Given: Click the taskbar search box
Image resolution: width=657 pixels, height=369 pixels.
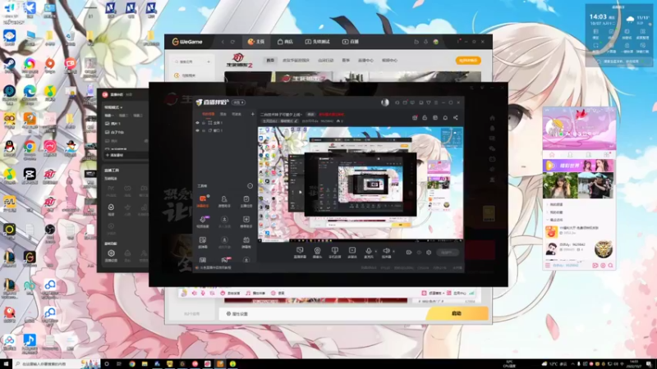Looking at the screenshot, I should pyautogui.click(x=57, y=364).
